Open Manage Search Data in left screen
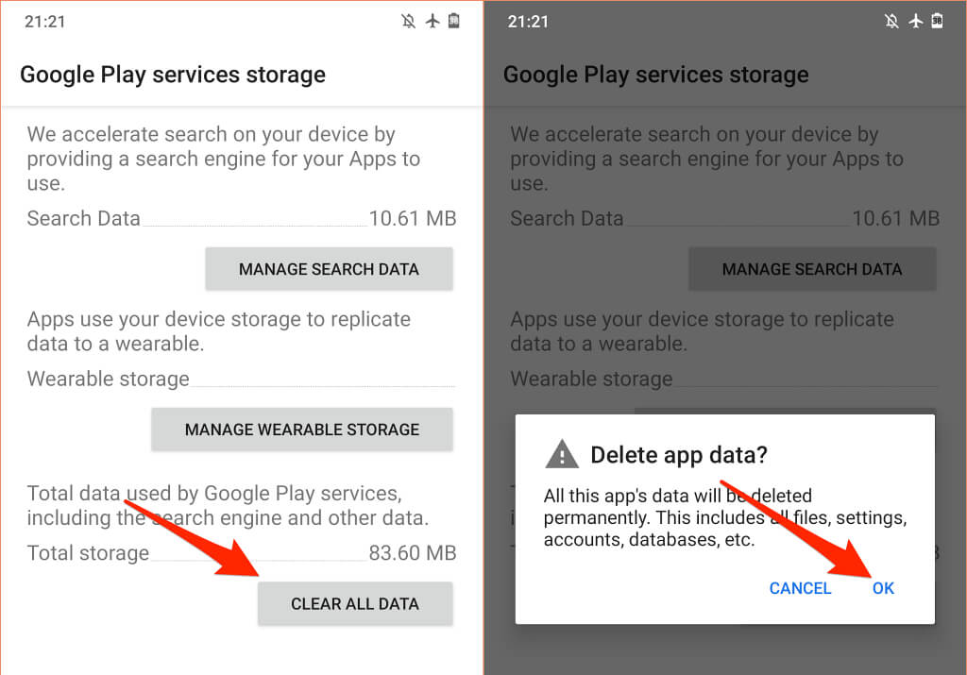 (x=329, y=269)
